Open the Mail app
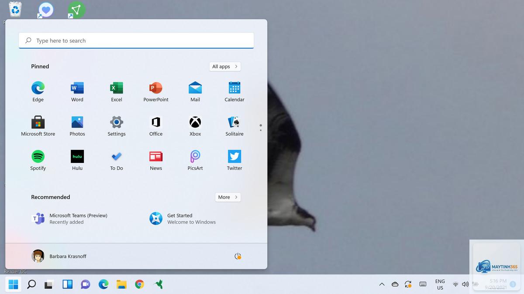 pos(195,92)
